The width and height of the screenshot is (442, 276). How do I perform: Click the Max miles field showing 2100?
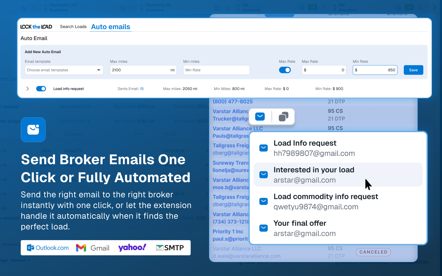pyautogui.click(x=143, y=70)
